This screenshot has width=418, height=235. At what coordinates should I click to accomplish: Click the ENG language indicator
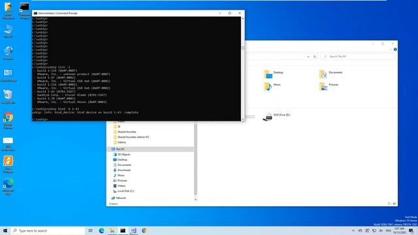389,230
